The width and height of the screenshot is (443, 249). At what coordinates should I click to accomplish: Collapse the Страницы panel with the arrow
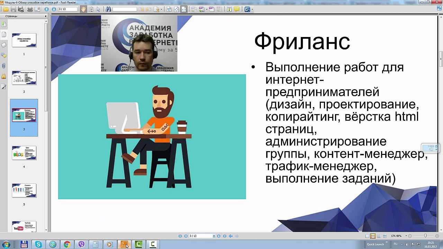46,16
